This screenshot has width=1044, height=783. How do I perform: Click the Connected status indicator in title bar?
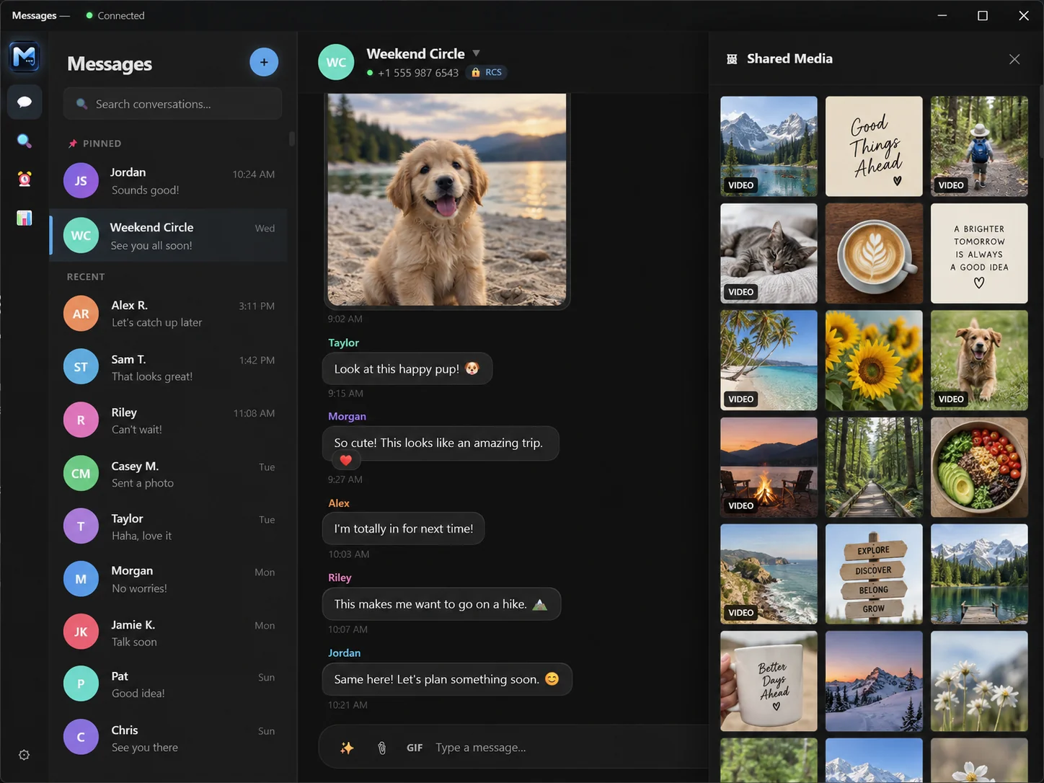pos(115,15)
